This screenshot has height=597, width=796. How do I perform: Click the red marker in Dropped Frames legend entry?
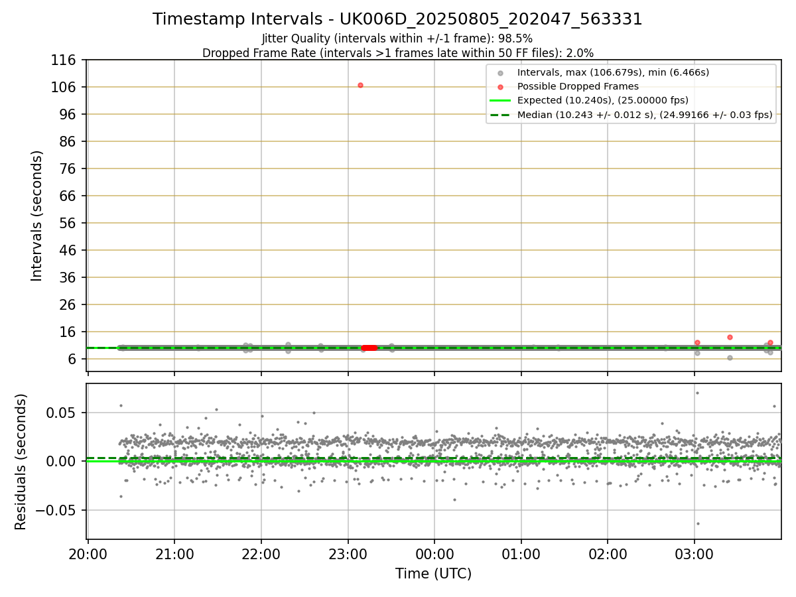501,87
